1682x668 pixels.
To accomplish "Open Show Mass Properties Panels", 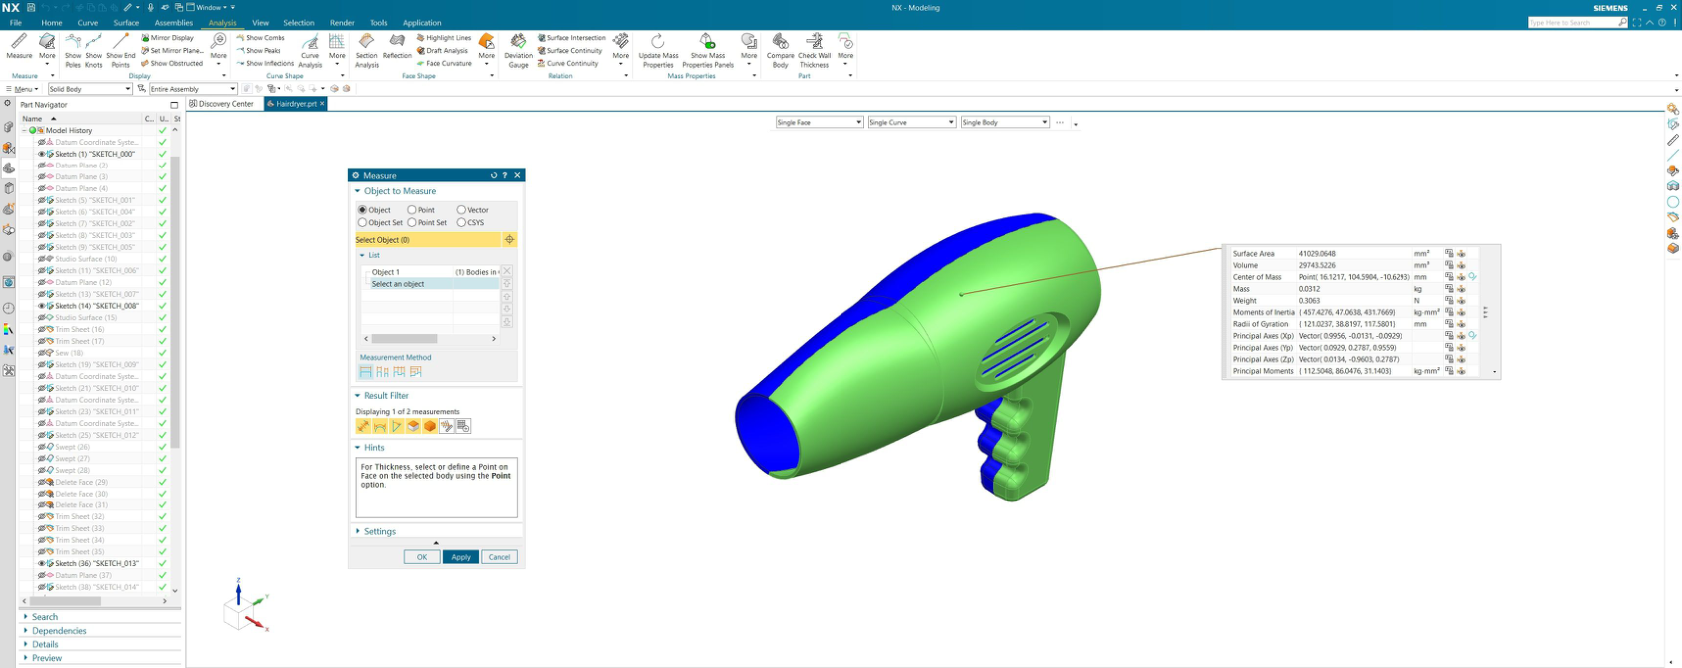I will pyautogui.click(x=707, y=51).
